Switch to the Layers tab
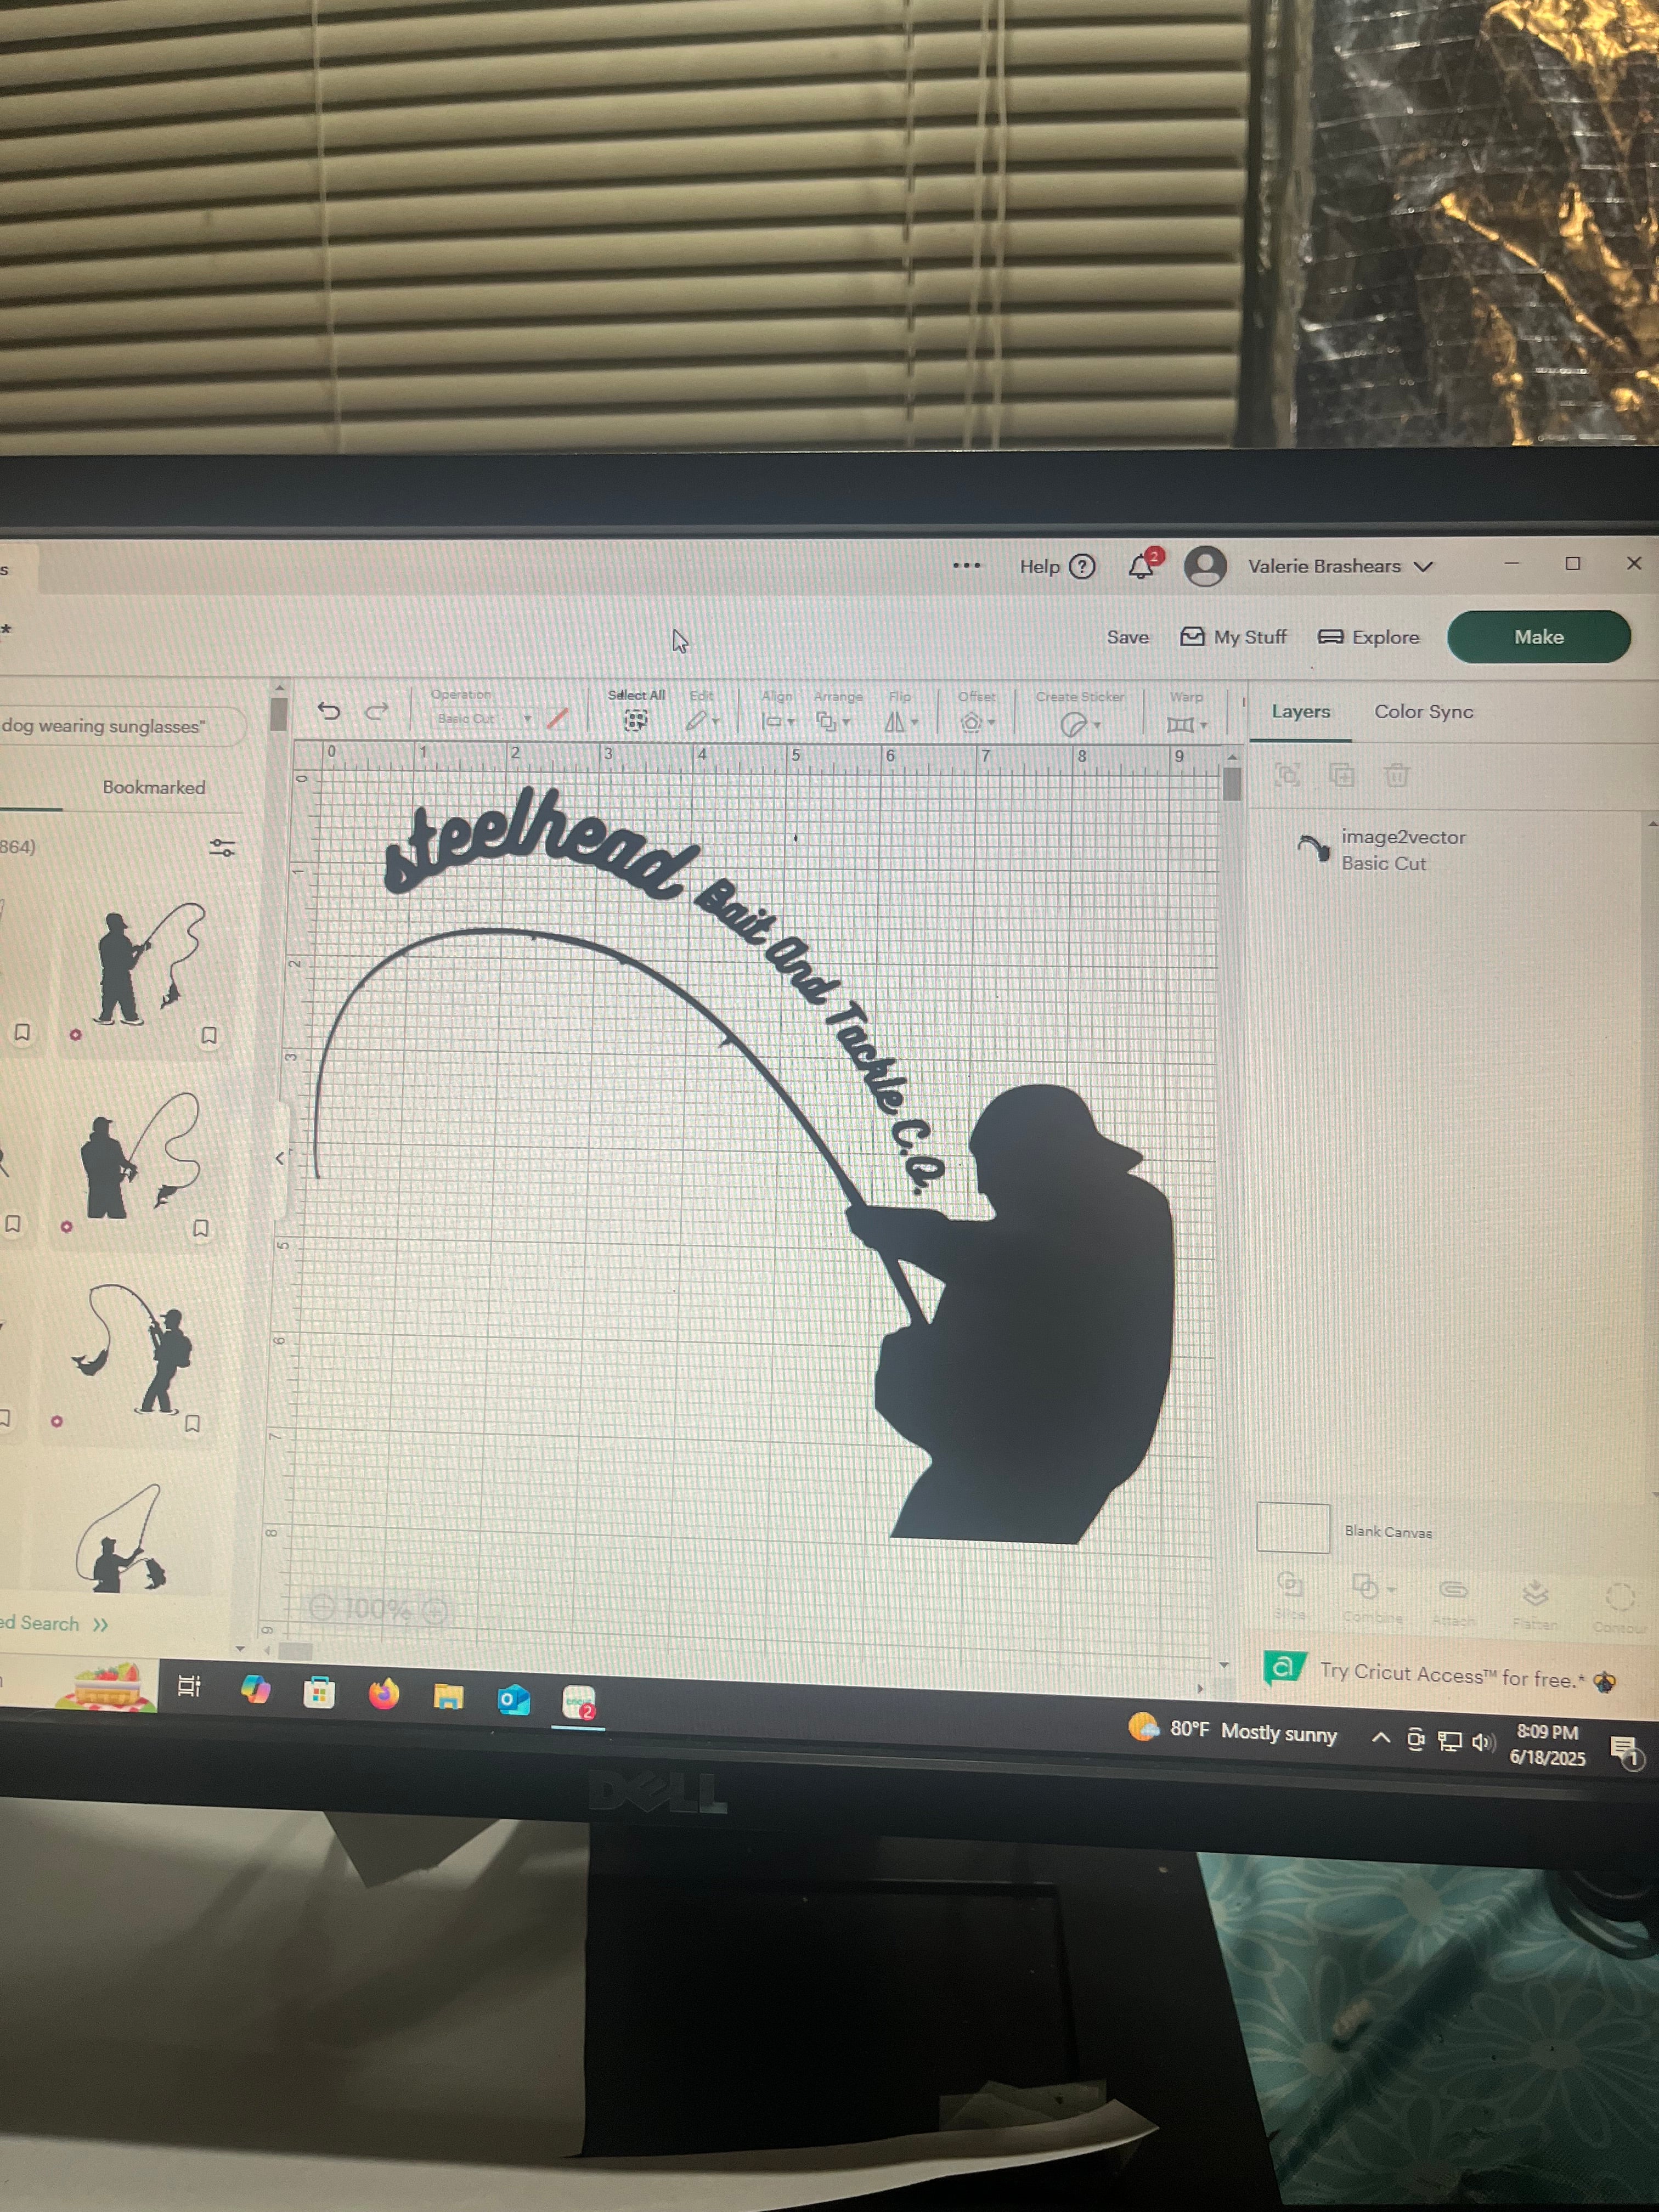Image resolution: width=1659 pixels, height=2212 pixels. 1300,711
